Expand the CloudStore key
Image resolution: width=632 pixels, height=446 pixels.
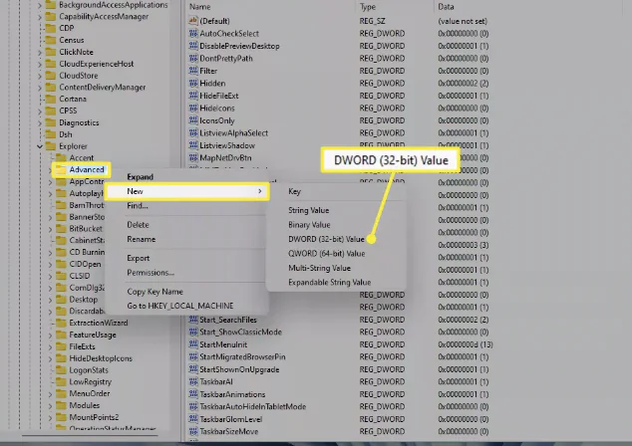(40, 76)
